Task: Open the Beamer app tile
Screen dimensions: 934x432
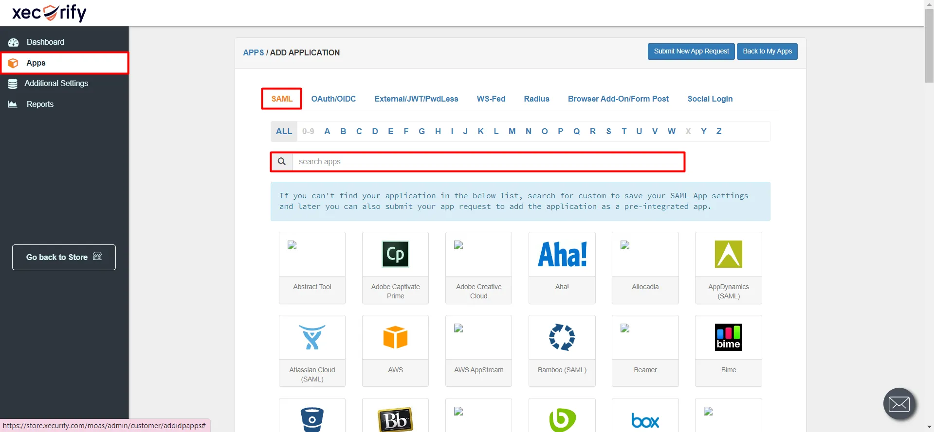Action: 645,351
